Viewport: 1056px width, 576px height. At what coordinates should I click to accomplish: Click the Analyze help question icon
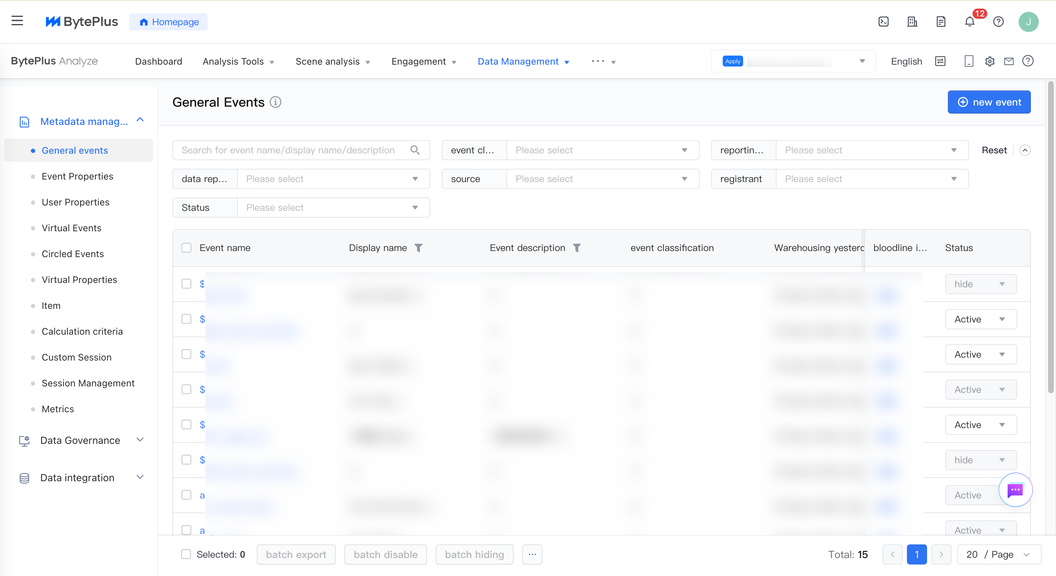[1028, 61]
